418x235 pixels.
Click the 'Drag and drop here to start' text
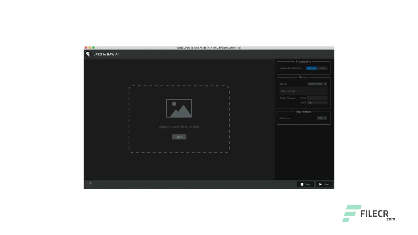pos(179,127)
